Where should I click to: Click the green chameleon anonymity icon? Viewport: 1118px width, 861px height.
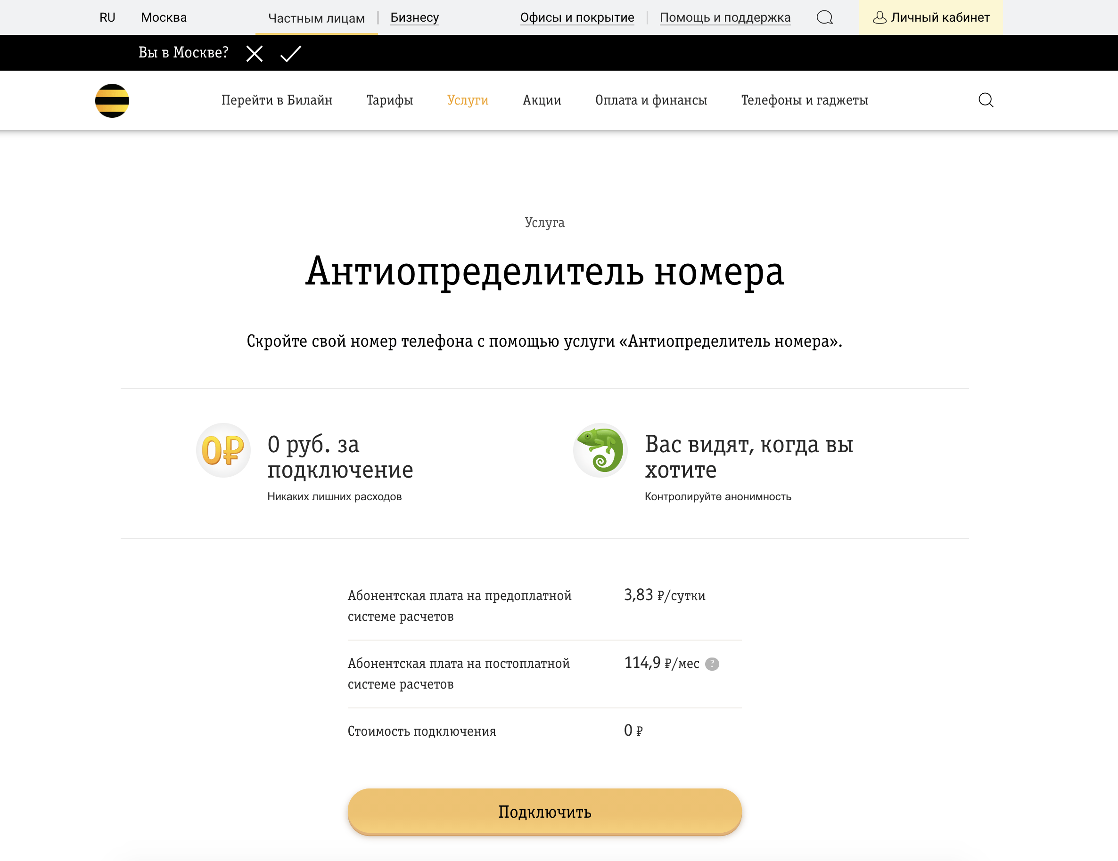point(600,450)
